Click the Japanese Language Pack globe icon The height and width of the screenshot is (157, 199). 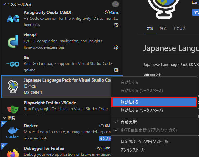coord(13,87)
